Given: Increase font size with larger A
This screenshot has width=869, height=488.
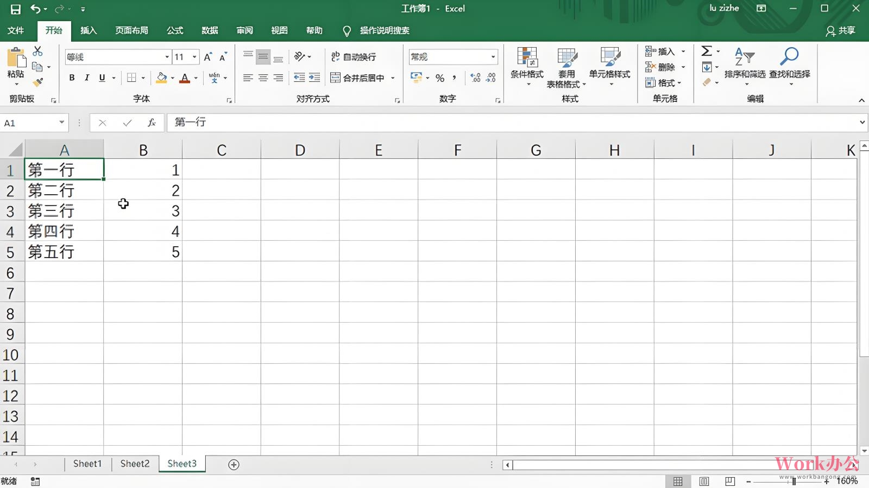Looking at the screenshot, I should 208,57.
